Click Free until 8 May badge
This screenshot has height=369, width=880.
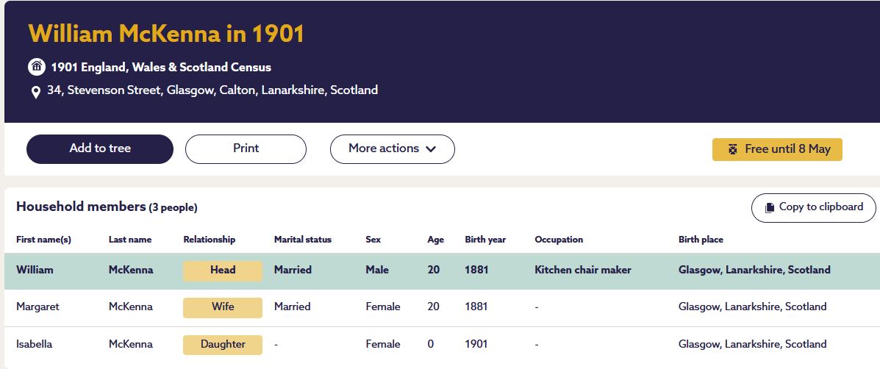pos(777,149)
